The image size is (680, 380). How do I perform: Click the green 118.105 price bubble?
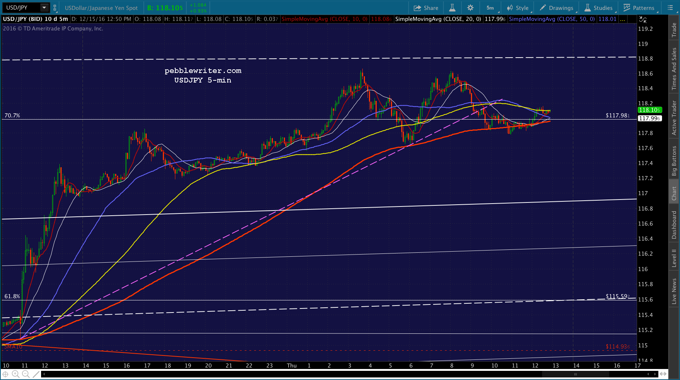[650, 110]
